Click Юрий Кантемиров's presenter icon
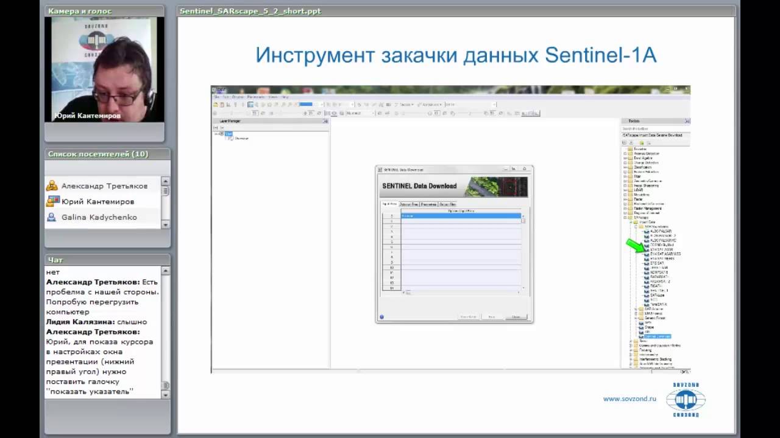780x438 pixels. pos(52,201)
